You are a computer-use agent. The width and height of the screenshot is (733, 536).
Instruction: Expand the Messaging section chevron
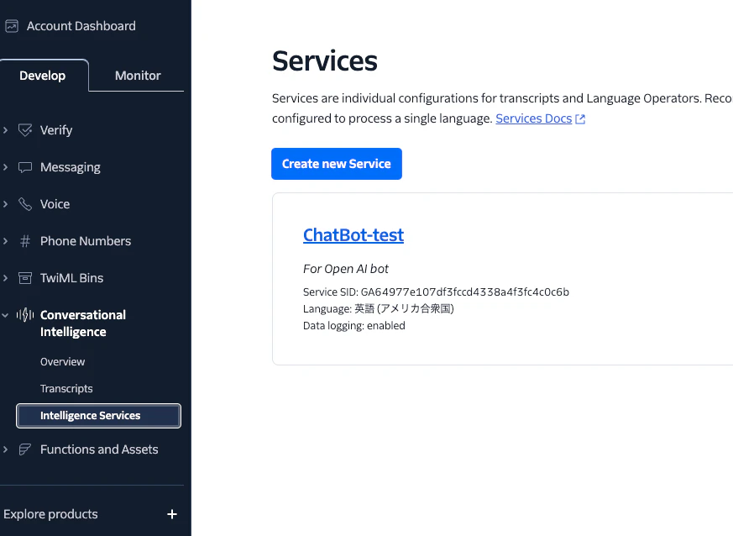point(5,167)
